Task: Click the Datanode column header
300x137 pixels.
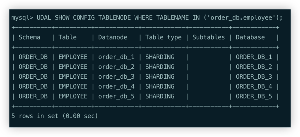Action: coord(113,37)
